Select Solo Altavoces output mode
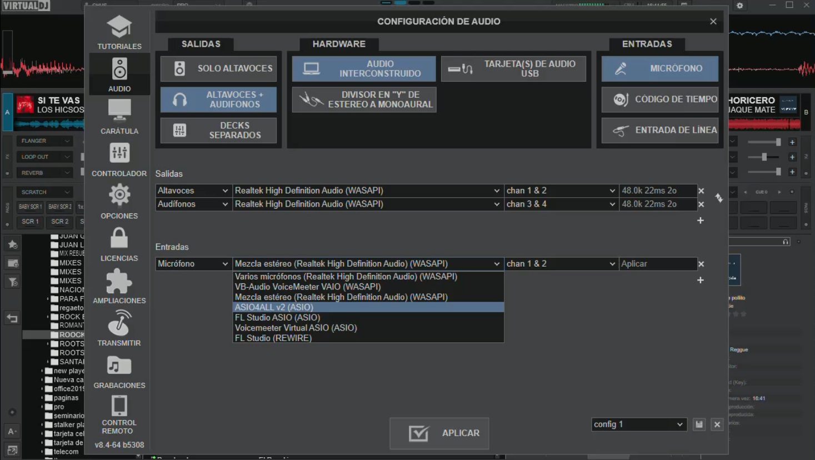The height and width of the screenshot is (460, 815). (219, 68)
